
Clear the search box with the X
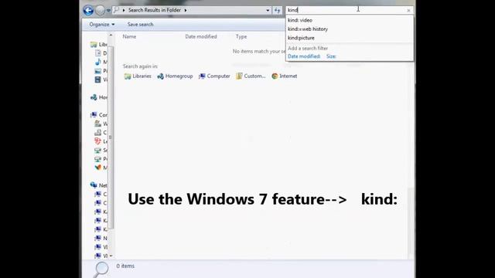[x=408, y=10]
